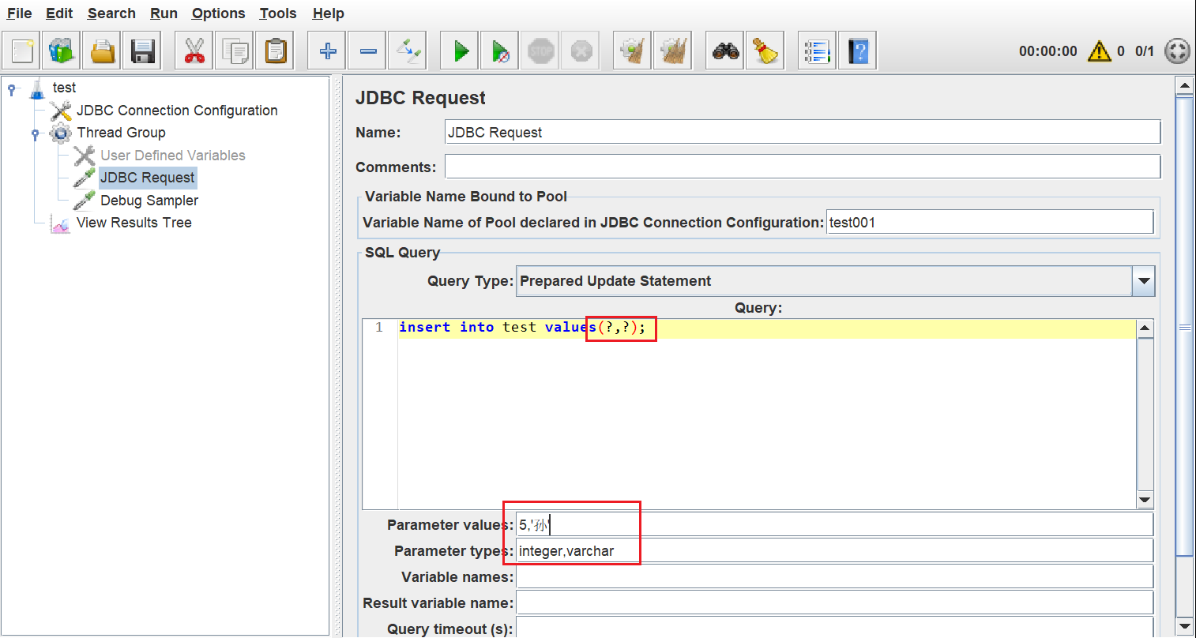Collapse all tree nodes with minus

point(367,51)
